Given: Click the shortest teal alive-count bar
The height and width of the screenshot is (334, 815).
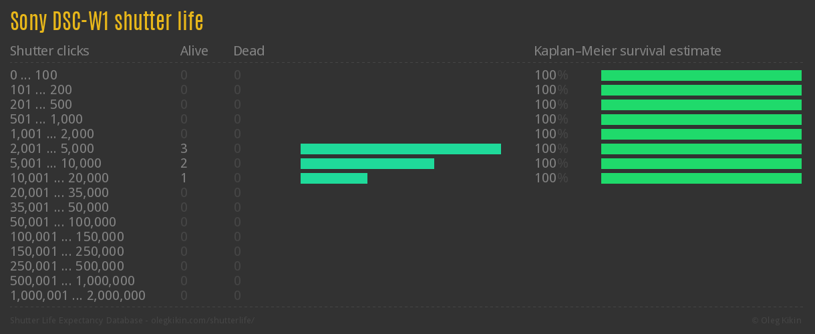Looking at the screenshot, I should point(334,178).
